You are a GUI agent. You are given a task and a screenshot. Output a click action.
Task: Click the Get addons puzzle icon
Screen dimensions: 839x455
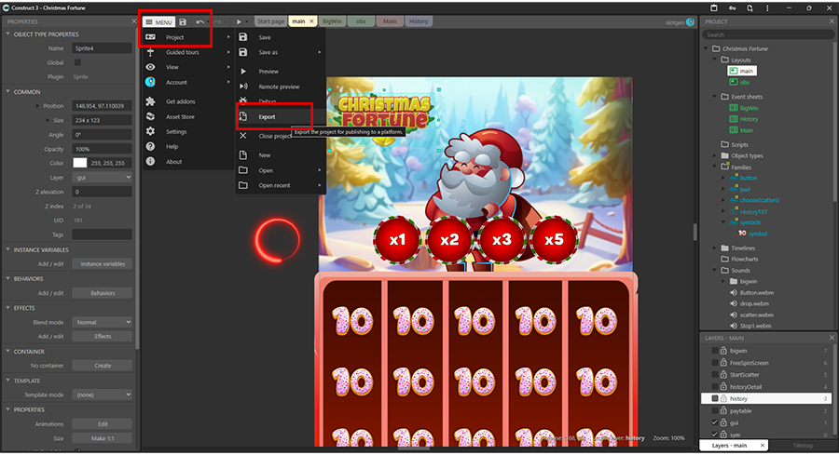(150, 100)
